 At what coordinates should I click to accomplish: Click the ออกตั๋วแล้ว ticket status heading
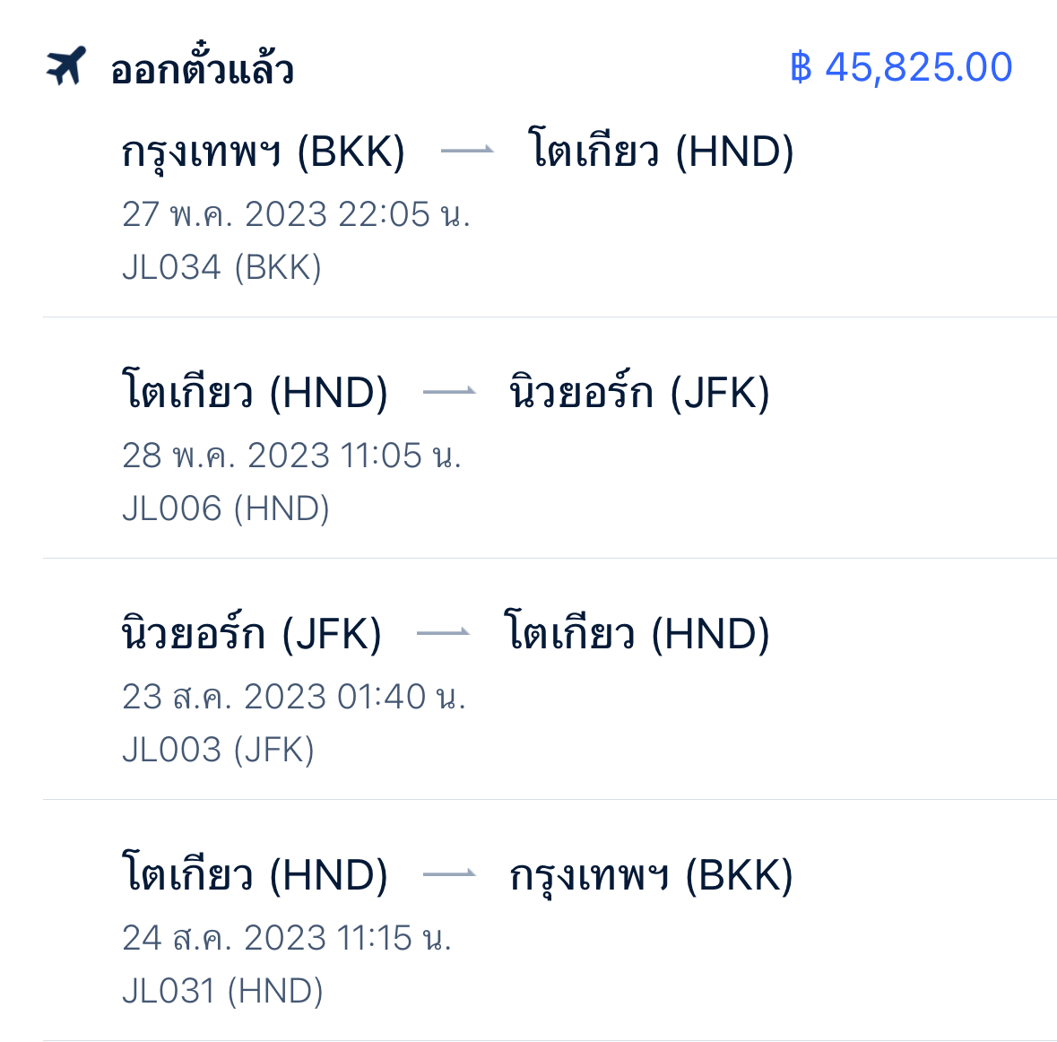tap(203, 67)
